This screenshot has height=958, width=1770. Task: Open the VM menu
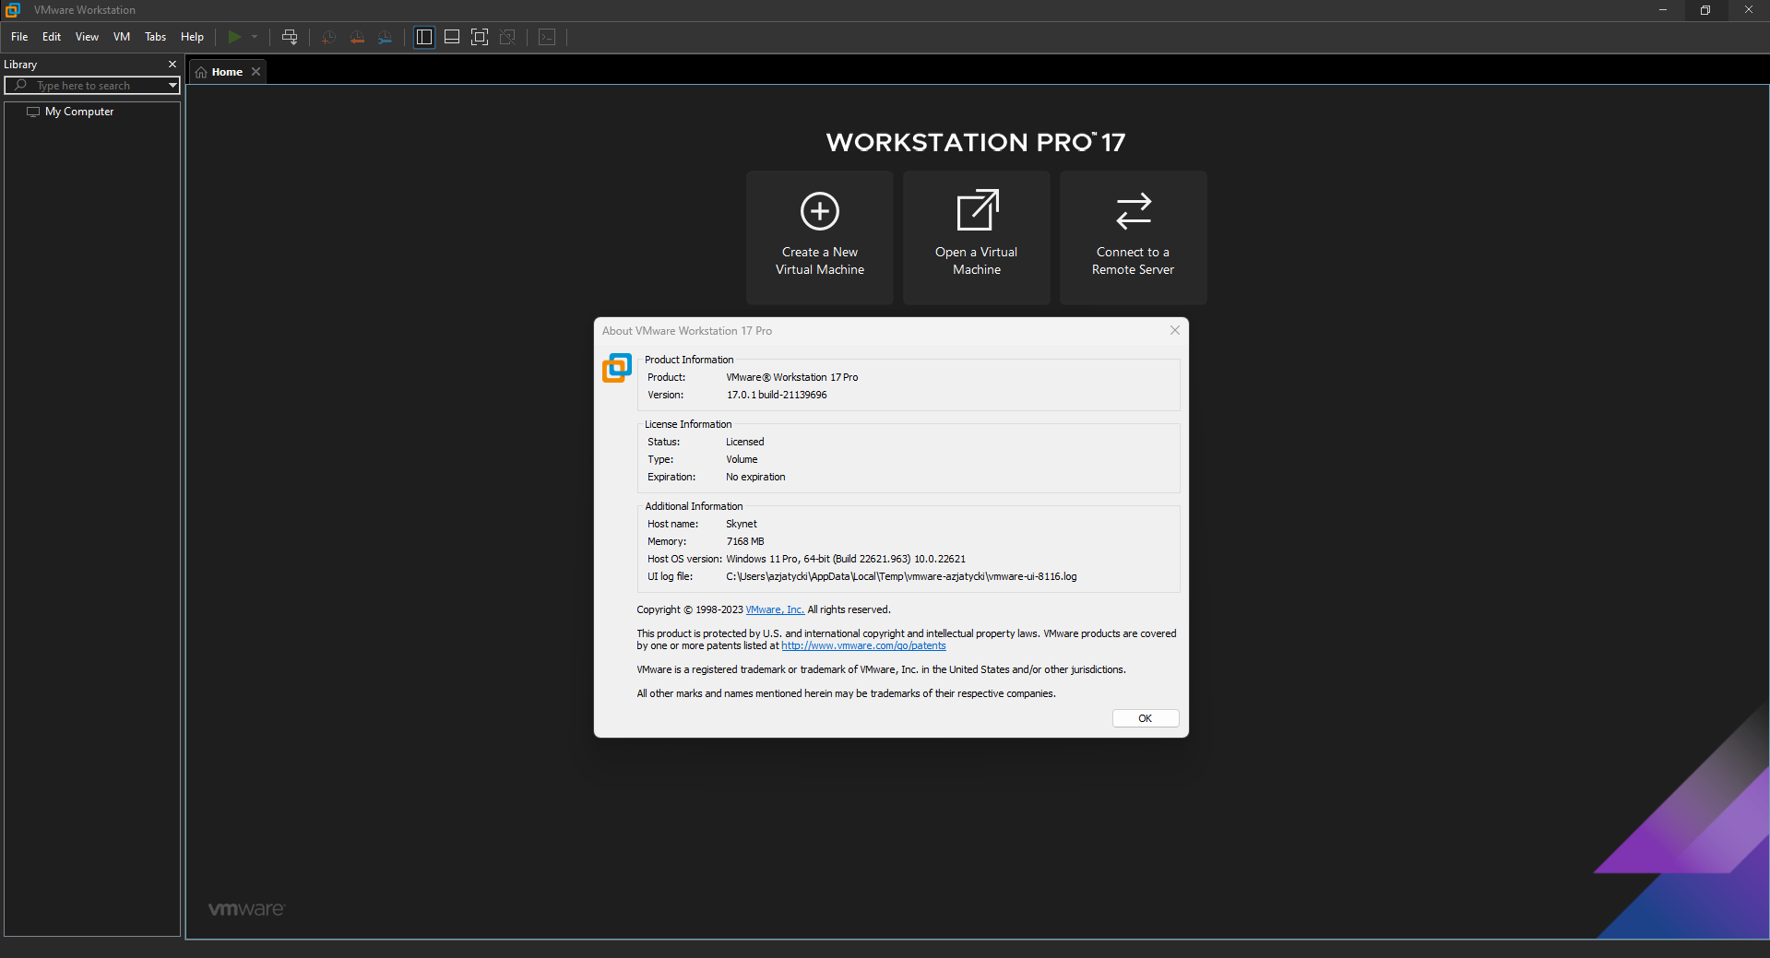(122, 37)
